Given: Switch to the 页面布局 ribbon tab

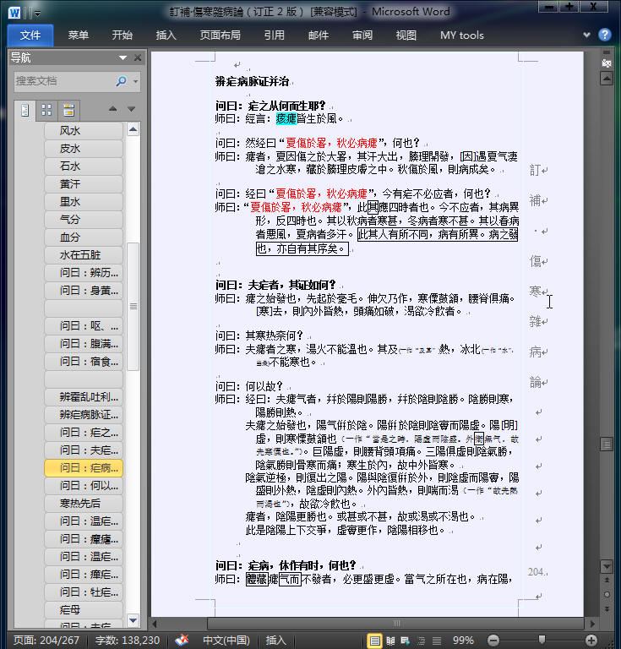Looking at the screenshot, I should (x=220, y=35).
